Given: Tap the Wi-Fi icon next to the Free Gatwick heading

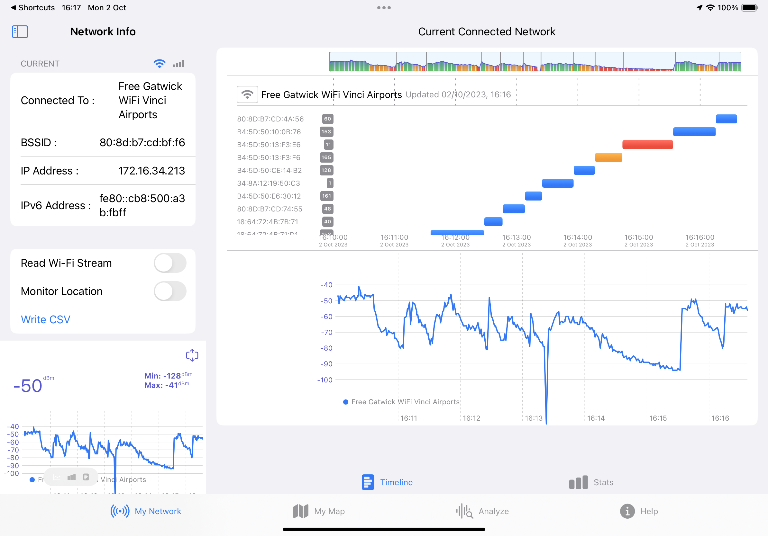Looking at the screenshot, I should (x=247, y=94).
